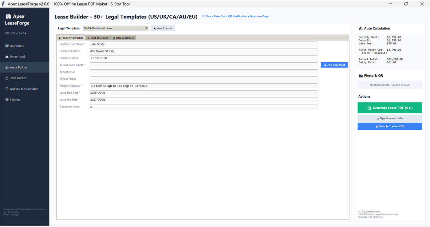Select the Property & Parties tab
Viewport: 430px width, 227px height.
click(71, 38)
